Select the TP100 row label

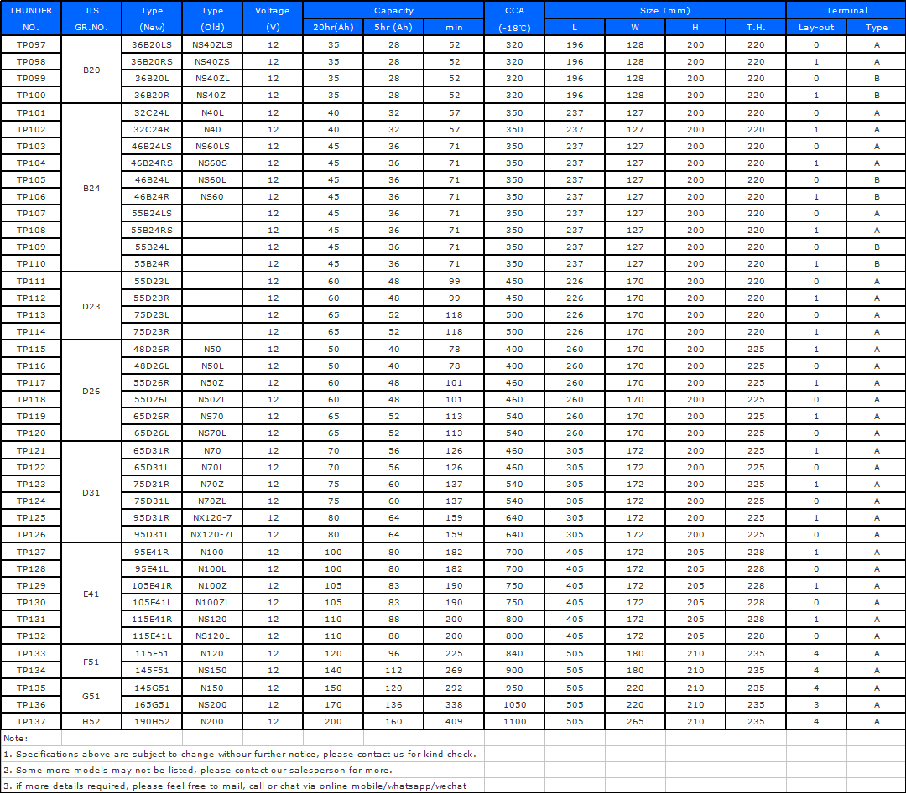point(31,96)
